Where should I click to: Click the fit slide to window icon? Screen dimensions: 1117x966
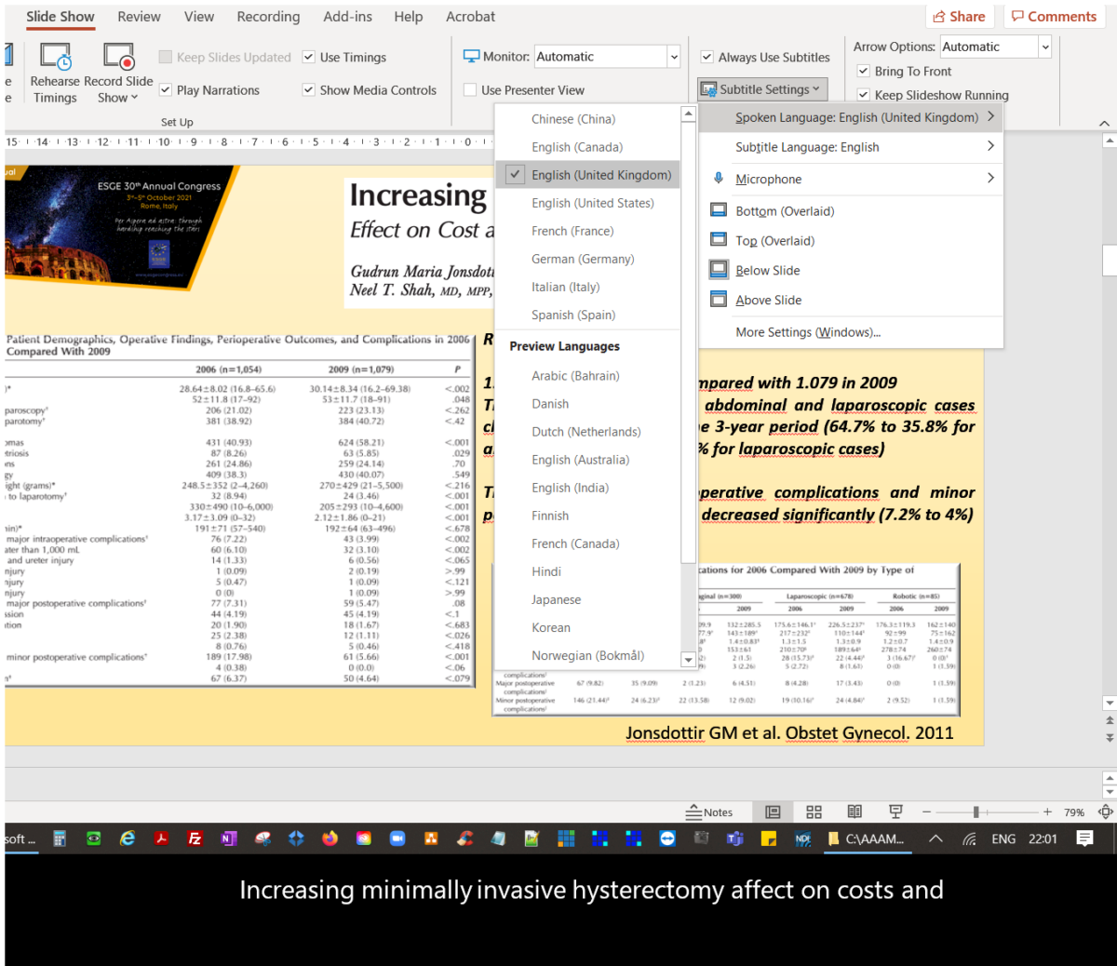coord(1106,812)
